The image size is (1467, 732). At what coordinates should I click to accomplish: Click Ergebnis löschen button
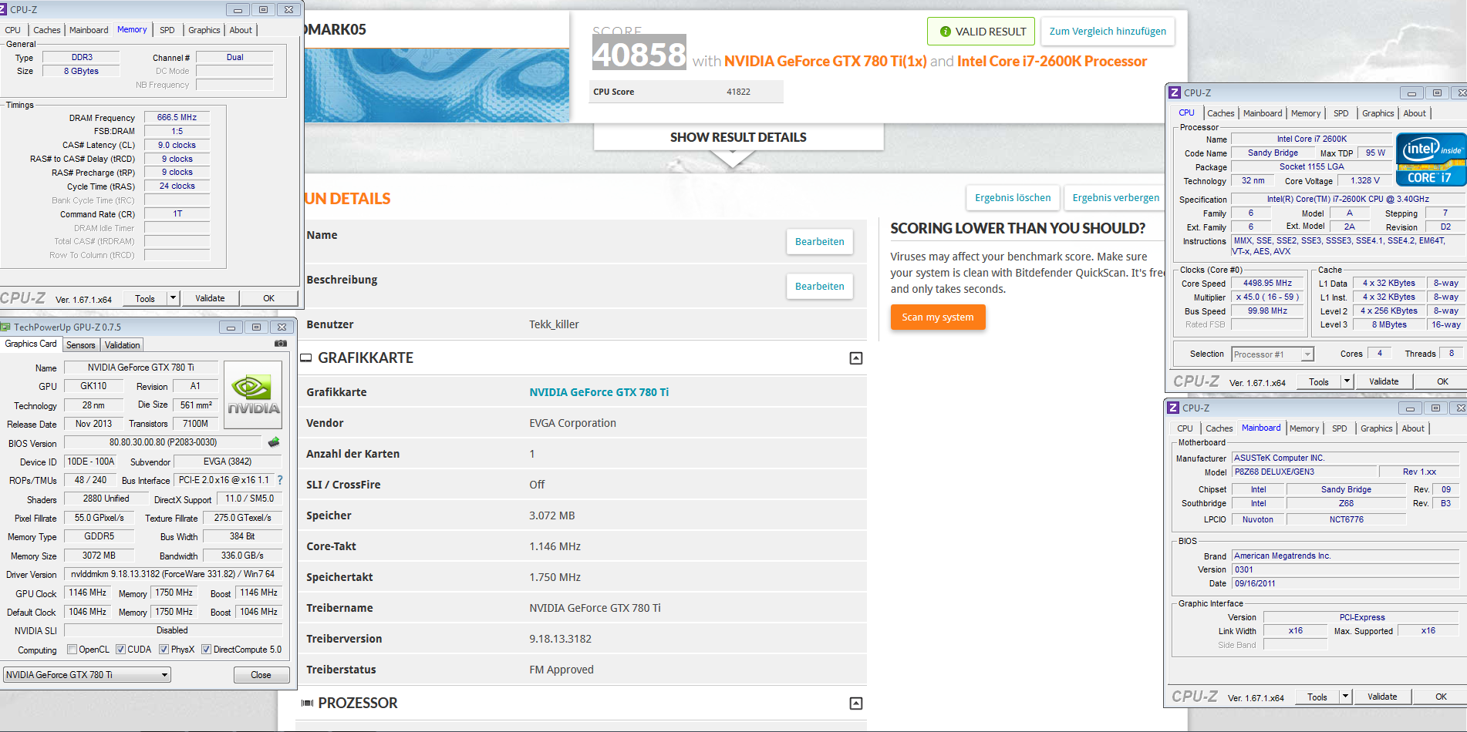pyautogui.click(x=1013, y=198)
